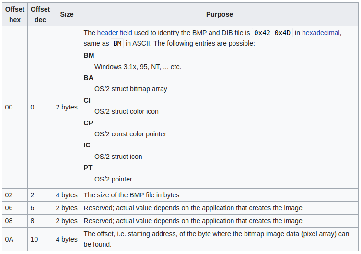This screenshot has width=361, height=254.
Task: Click the bold 'PT' definition term
Action: pyautogui.click(x=88, y=168)
